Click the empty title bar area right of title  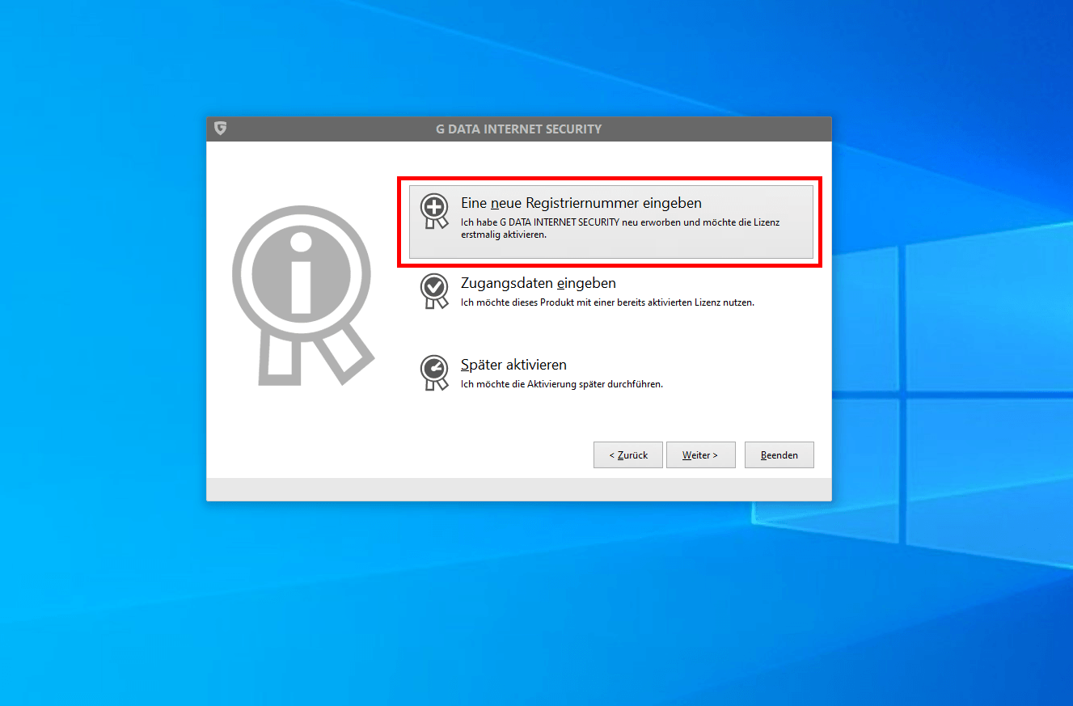pos(728,129)
